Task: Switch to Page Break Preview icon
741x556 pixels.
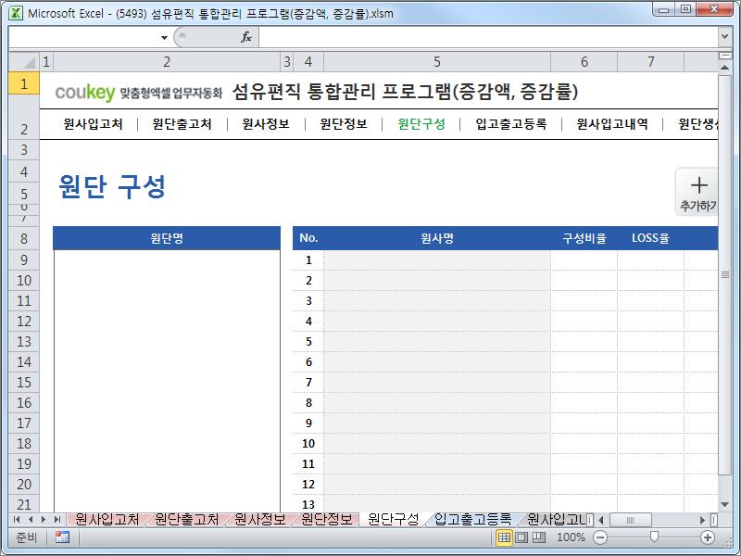Action: pos(538,537)
